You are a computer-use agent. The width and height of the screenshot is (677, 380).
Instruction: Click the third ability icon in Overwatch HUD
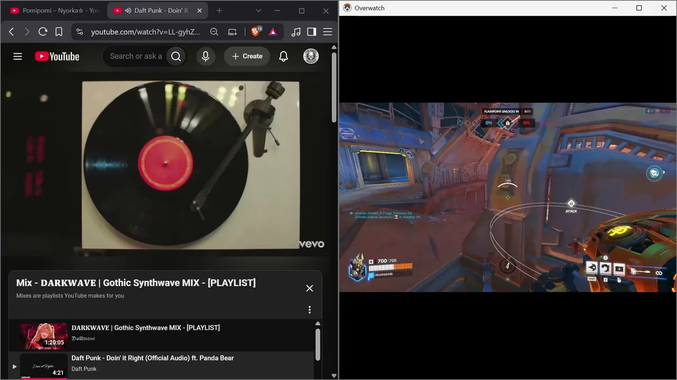(619, 269)
